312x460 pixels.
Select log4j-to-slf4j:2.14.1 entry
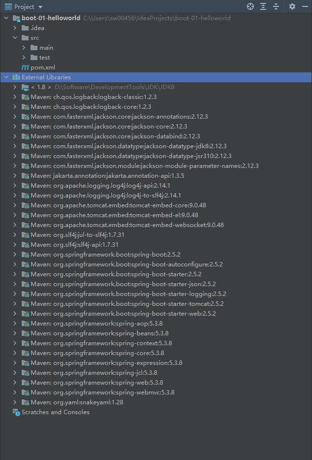coord(105,196)
